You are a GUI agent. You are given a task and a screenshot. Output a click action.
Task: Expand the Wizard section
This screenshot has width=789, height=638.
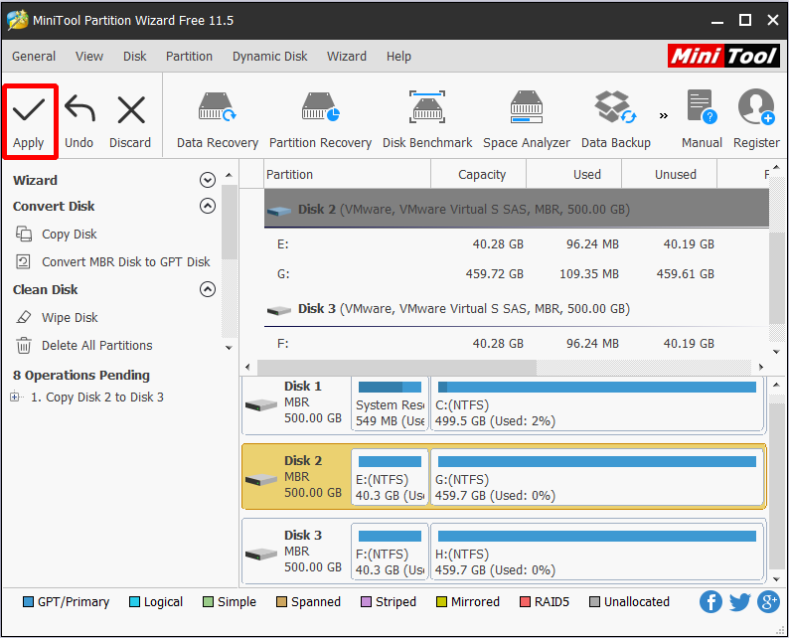point(208,180)
